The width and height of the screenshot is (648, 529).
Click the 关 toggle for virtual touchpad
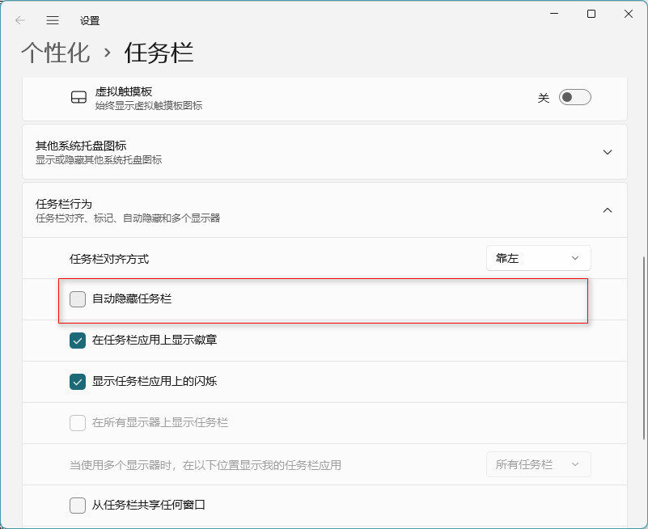coord(574,96)
